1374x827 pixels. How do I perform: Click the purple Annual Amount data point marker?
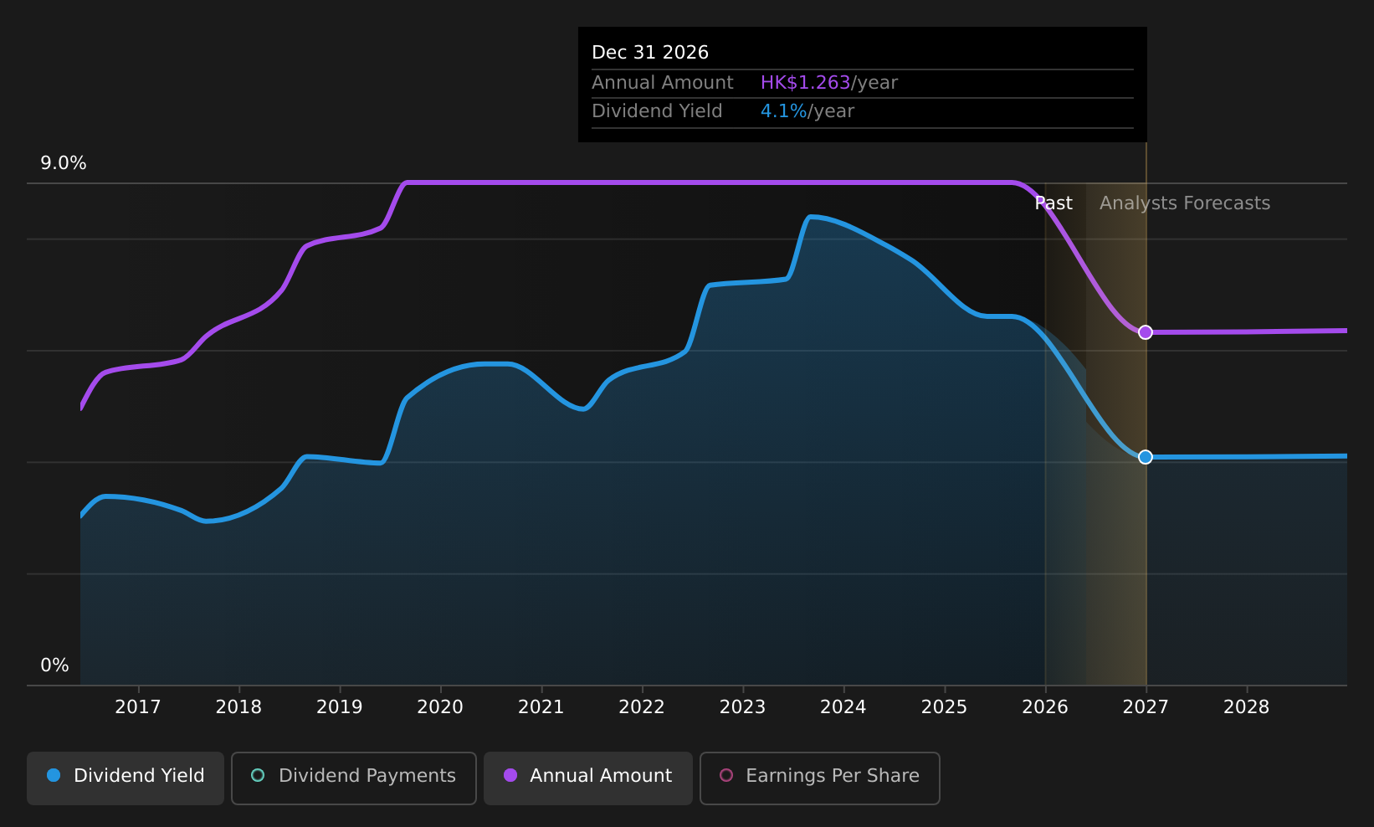1146,332
